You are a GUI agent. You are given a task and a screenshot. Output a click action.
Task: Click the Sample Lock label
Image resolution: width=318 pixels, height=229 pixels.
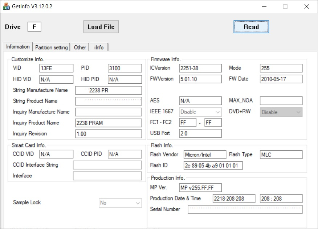click(x=27, y=202)
